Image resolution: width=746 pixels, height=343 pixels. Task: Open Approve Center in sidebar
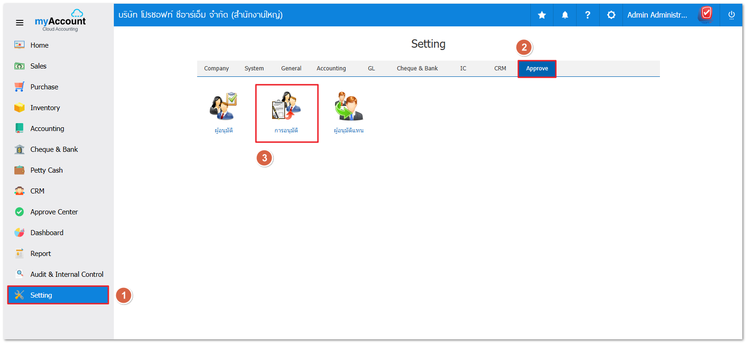pos(54,212)
